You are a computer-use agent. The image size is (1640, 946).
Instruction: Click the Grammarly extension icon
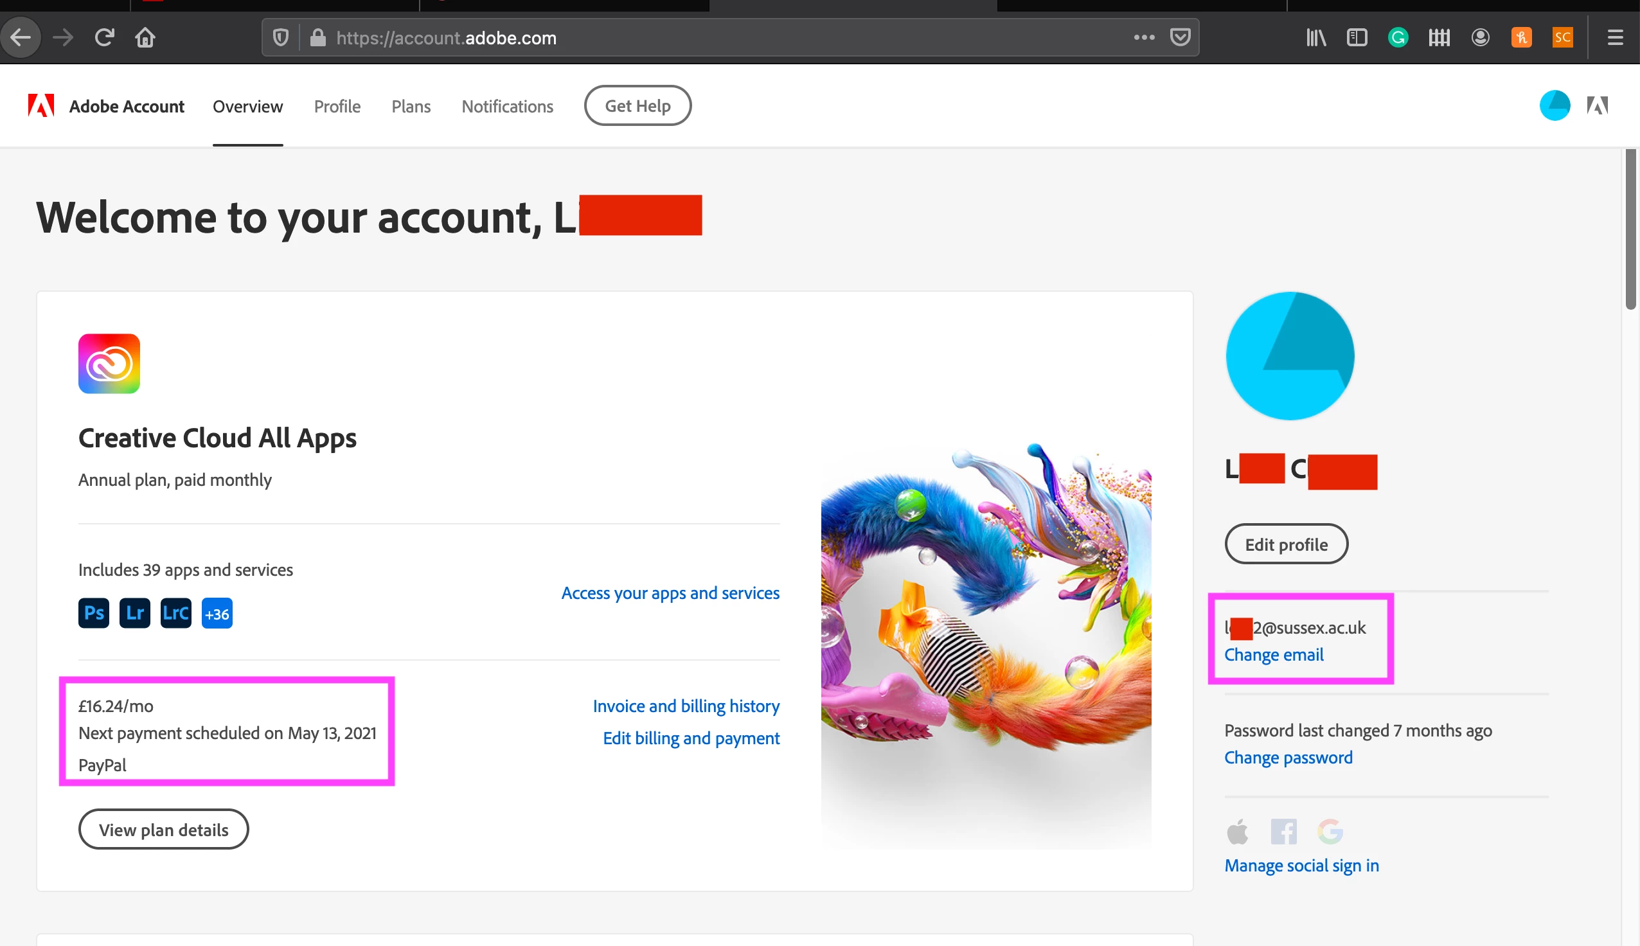point(1398,38)
